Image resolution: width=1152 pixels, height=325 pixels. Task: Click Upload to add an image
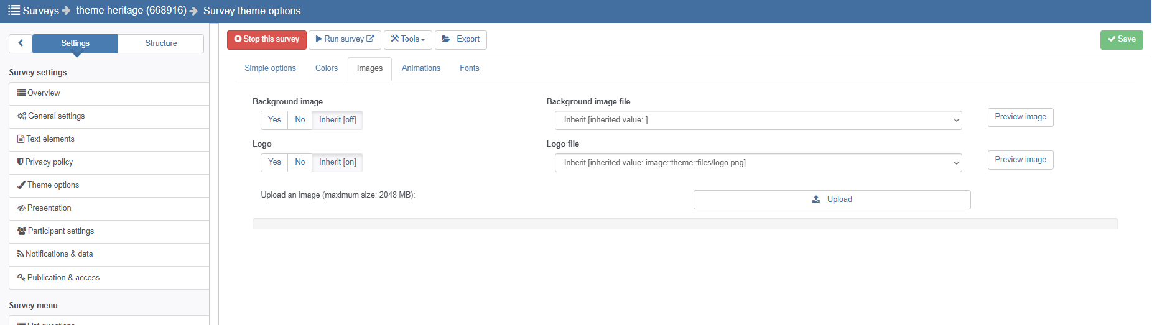click(x=832, y=199)
